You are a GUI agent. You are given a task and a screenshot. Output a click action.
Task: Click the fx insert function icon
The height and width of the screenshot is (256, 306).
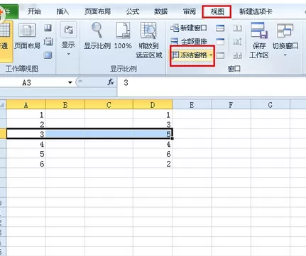tap(111, 82)
